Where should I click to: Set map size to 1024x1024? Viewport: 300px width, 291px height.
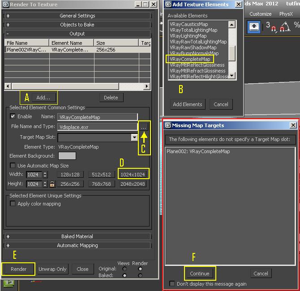click(133, 175)
